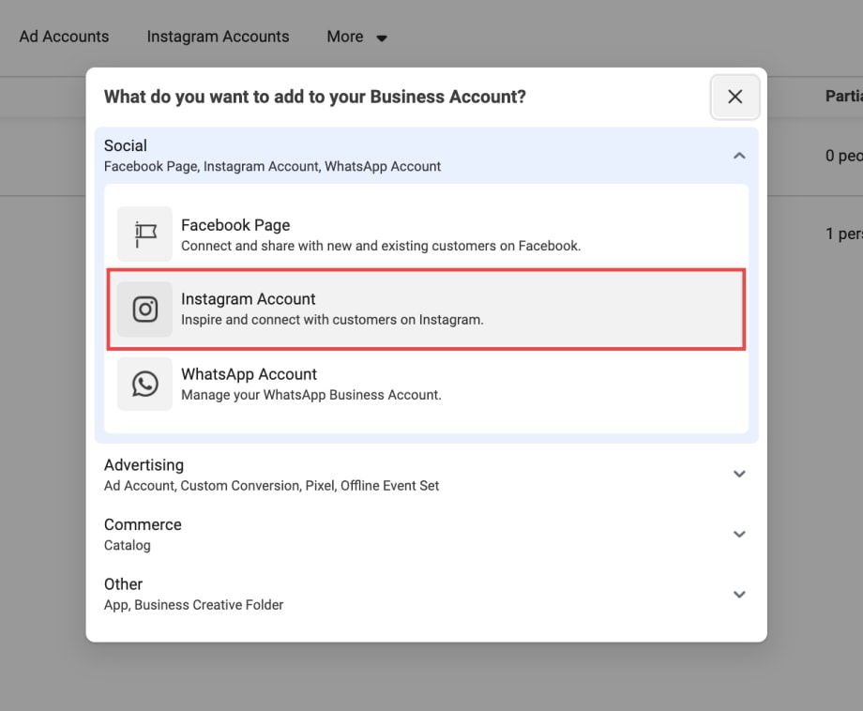
Task: Click the Social section header
Action: coord(126,145)
